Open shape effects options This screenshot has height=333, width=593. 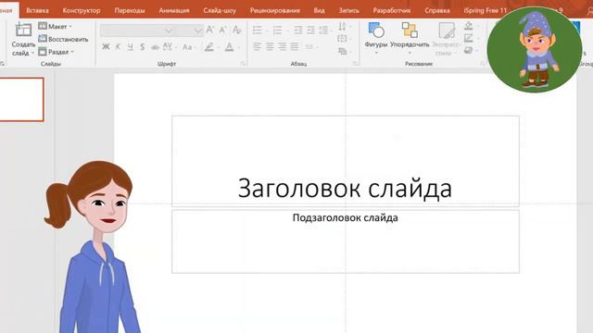pyautogui.click(x=469, y=50)
